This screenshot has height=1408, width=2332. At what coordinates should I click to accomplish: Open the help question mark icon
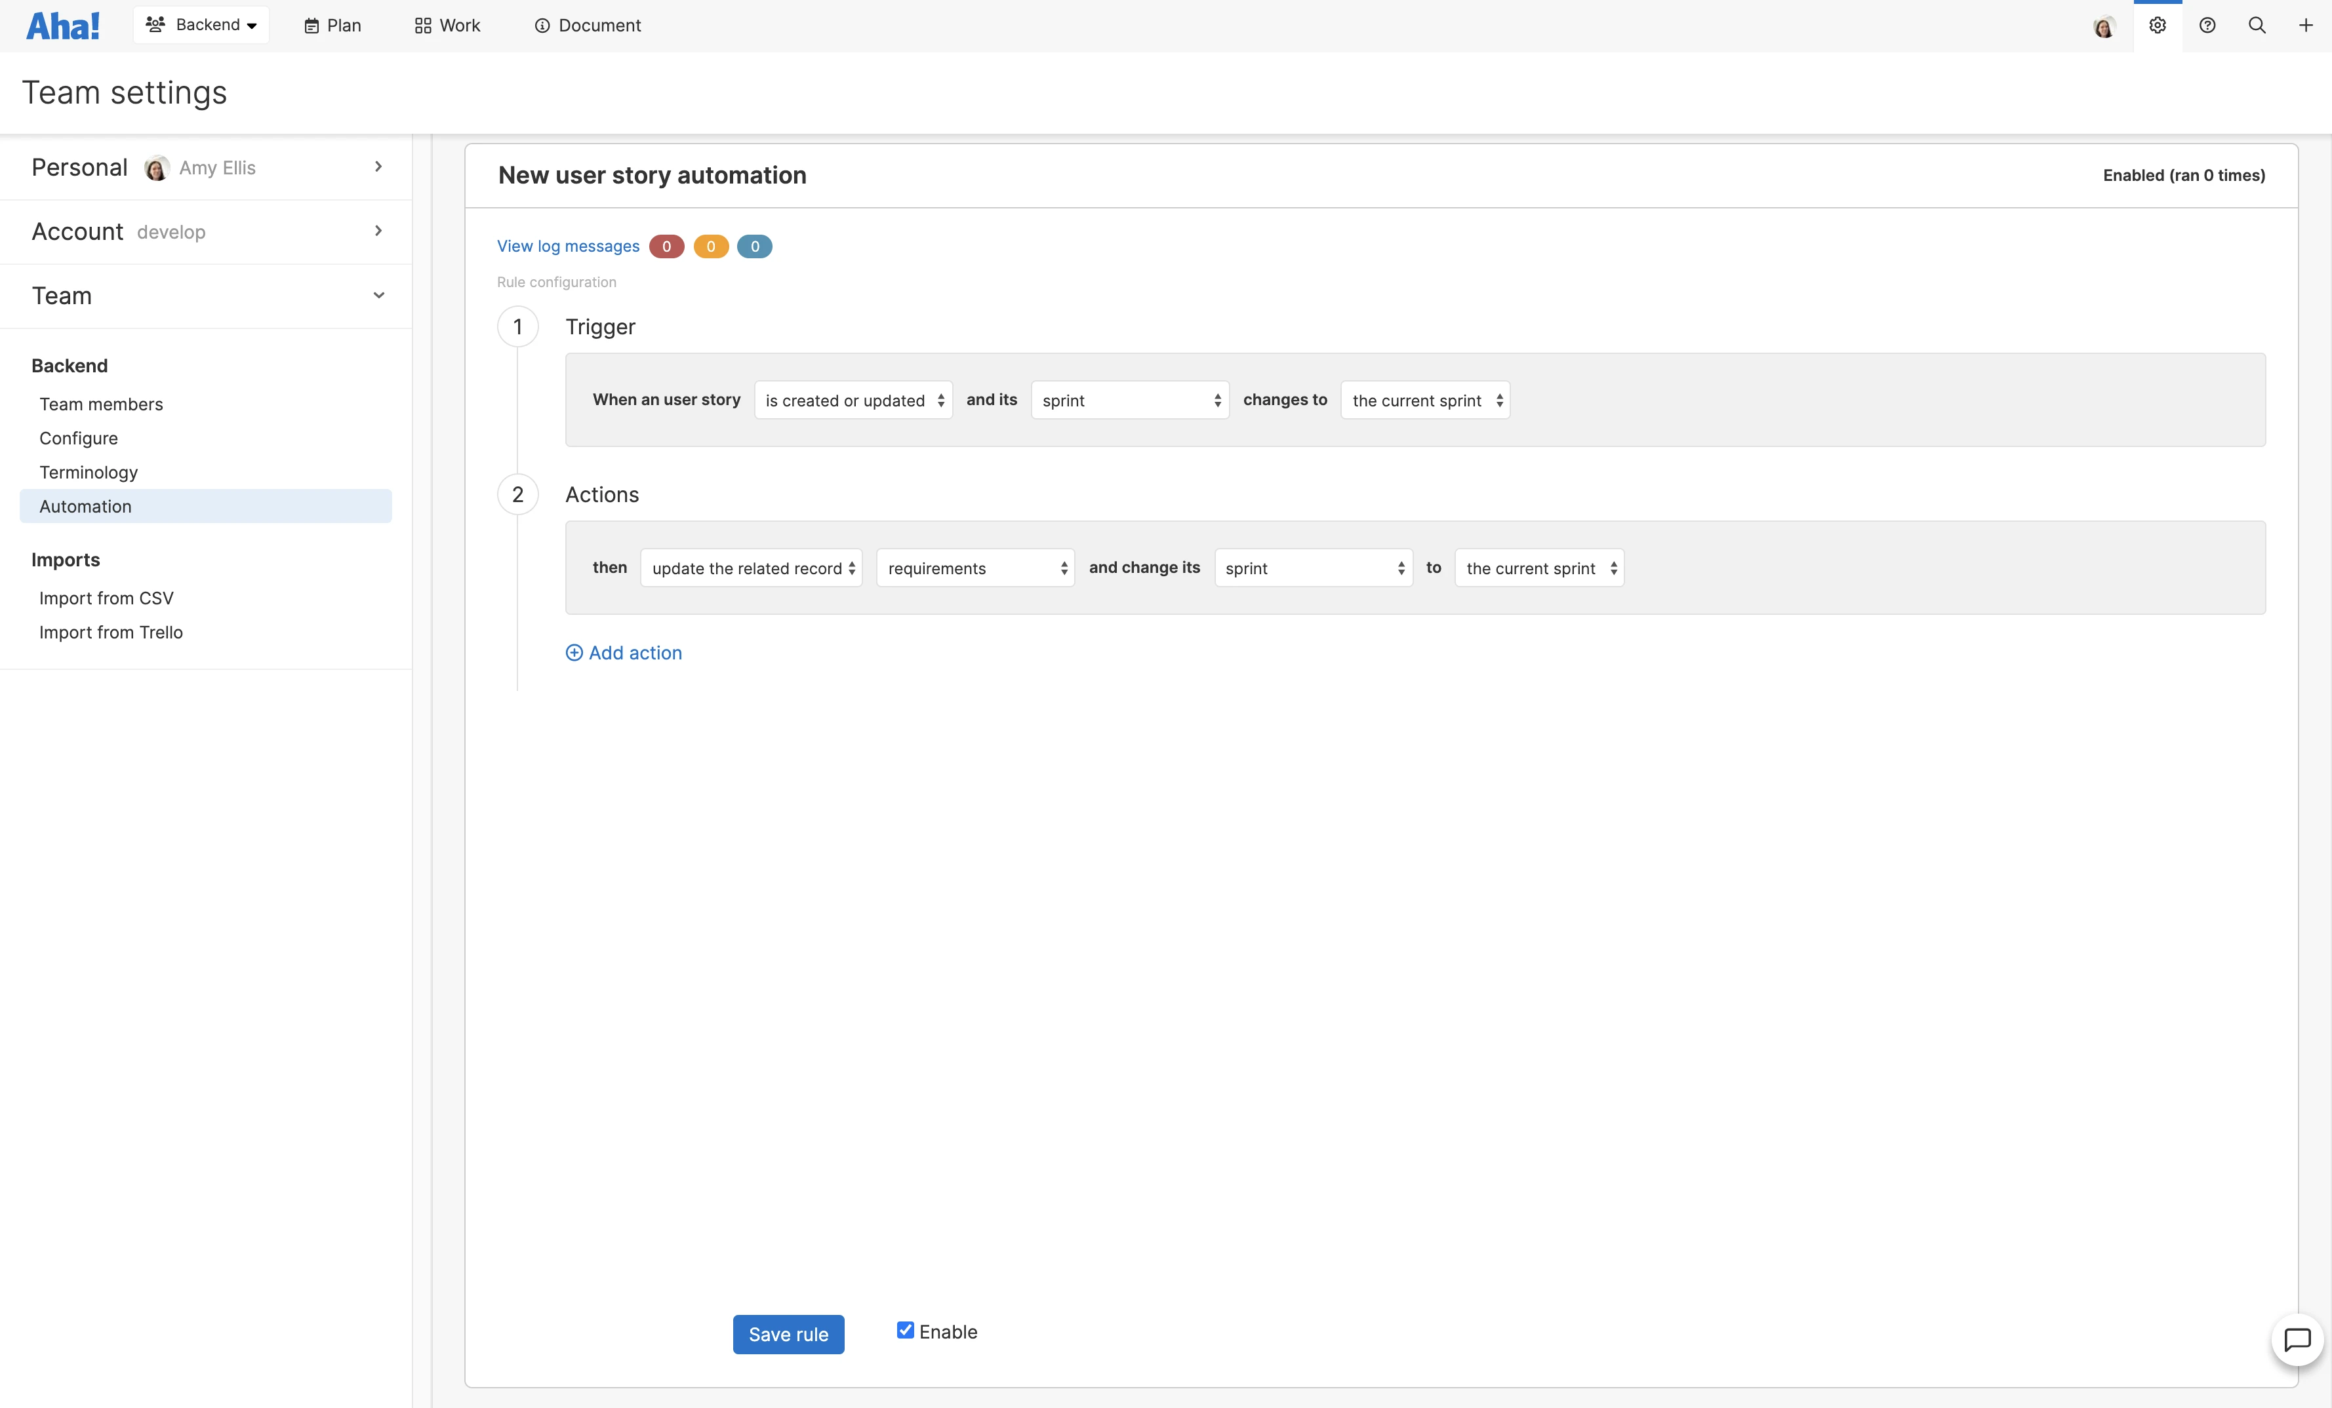tap(2207, 26)
